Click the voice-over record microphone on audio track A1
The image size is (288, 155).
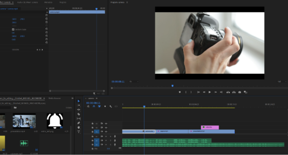click(115, 137)
